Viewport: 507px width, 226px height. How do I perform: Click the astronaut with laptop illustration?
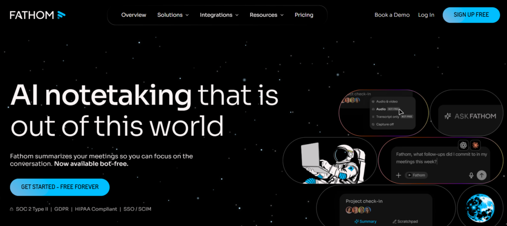click(x=333, y=163)
